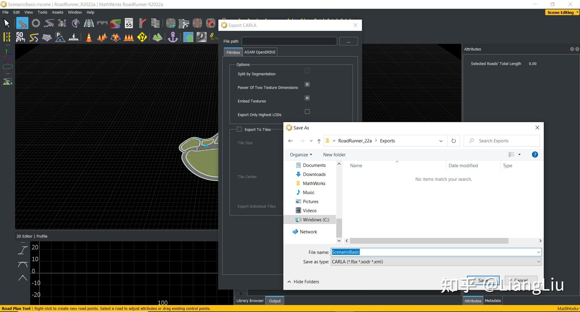Expand the Organize dropdown menu
This screenshot has height=312, width=580.
(x=301, y=155)
